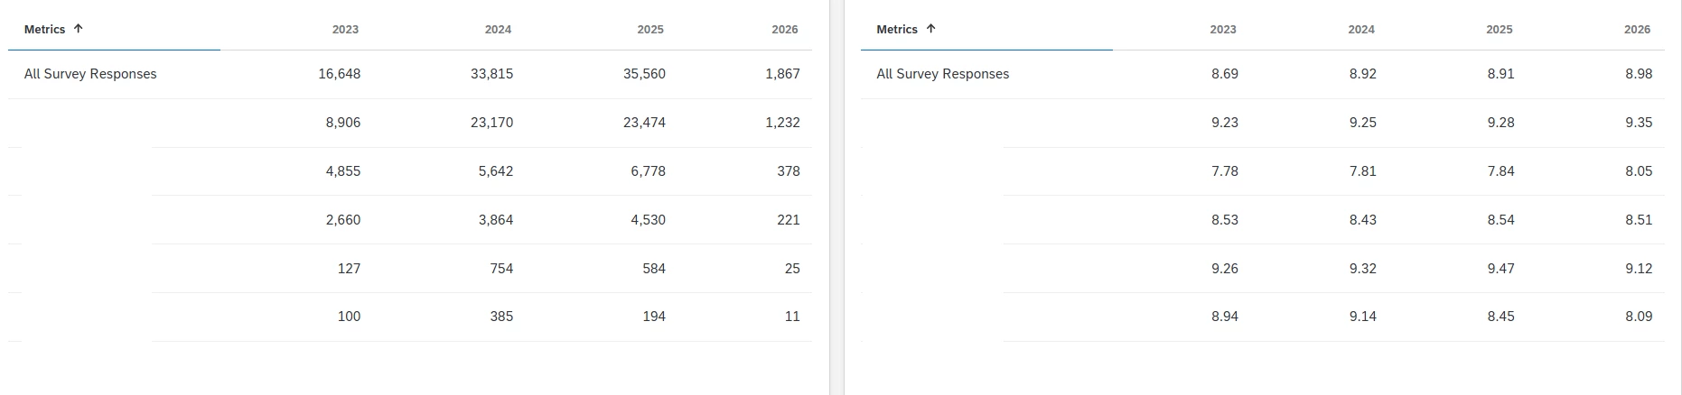Select the 8.53 score

[1225, 220]
